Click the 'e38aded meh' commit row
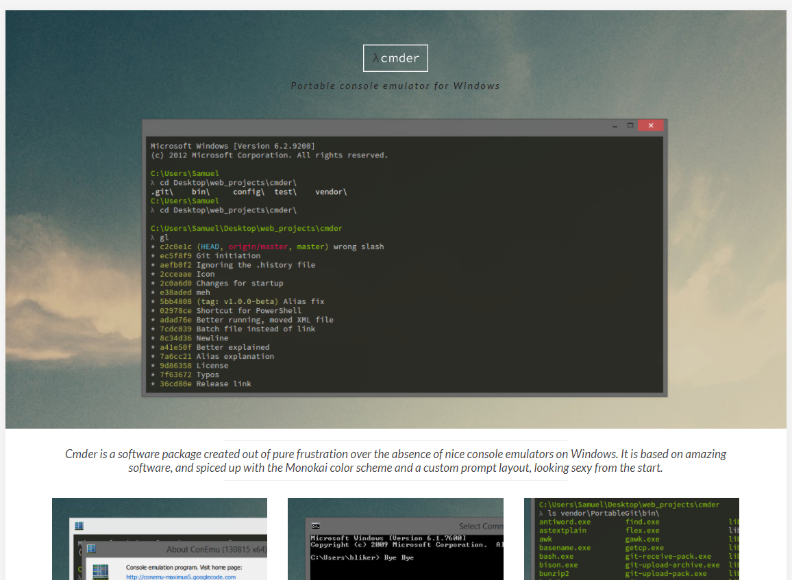The height and width of the screenshot is (580, 792). pyautogui.click(x=180, y=292)
